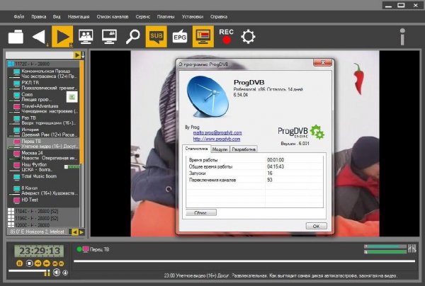
Task: Open the http://www.progdvb.com link
Action: click(217, 139)
